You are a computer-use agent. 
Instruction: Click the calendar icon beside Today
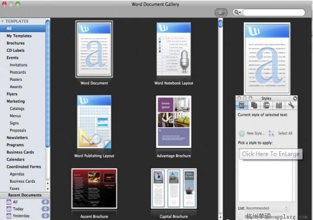(9, 209)
